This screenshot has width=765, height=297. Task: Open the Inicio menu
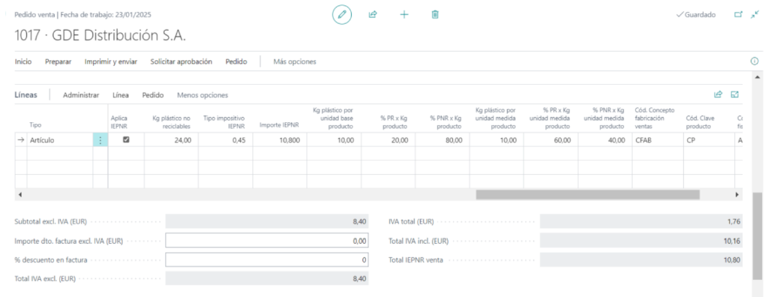tap(23, 61)
